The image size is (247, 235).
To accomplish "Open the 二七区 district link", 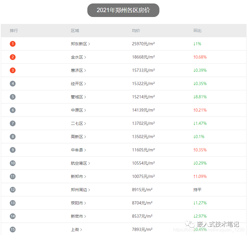I will [x=78, y=123].
